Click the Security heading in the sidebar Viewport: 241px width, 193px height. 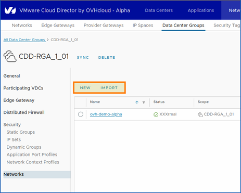point(12,125)
